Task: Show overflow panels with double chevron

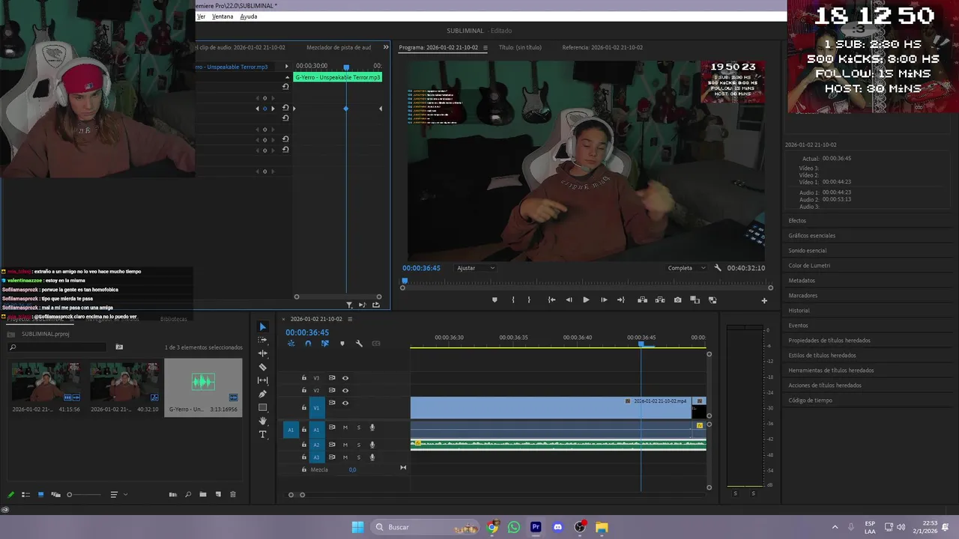Action: coord(386,47)
